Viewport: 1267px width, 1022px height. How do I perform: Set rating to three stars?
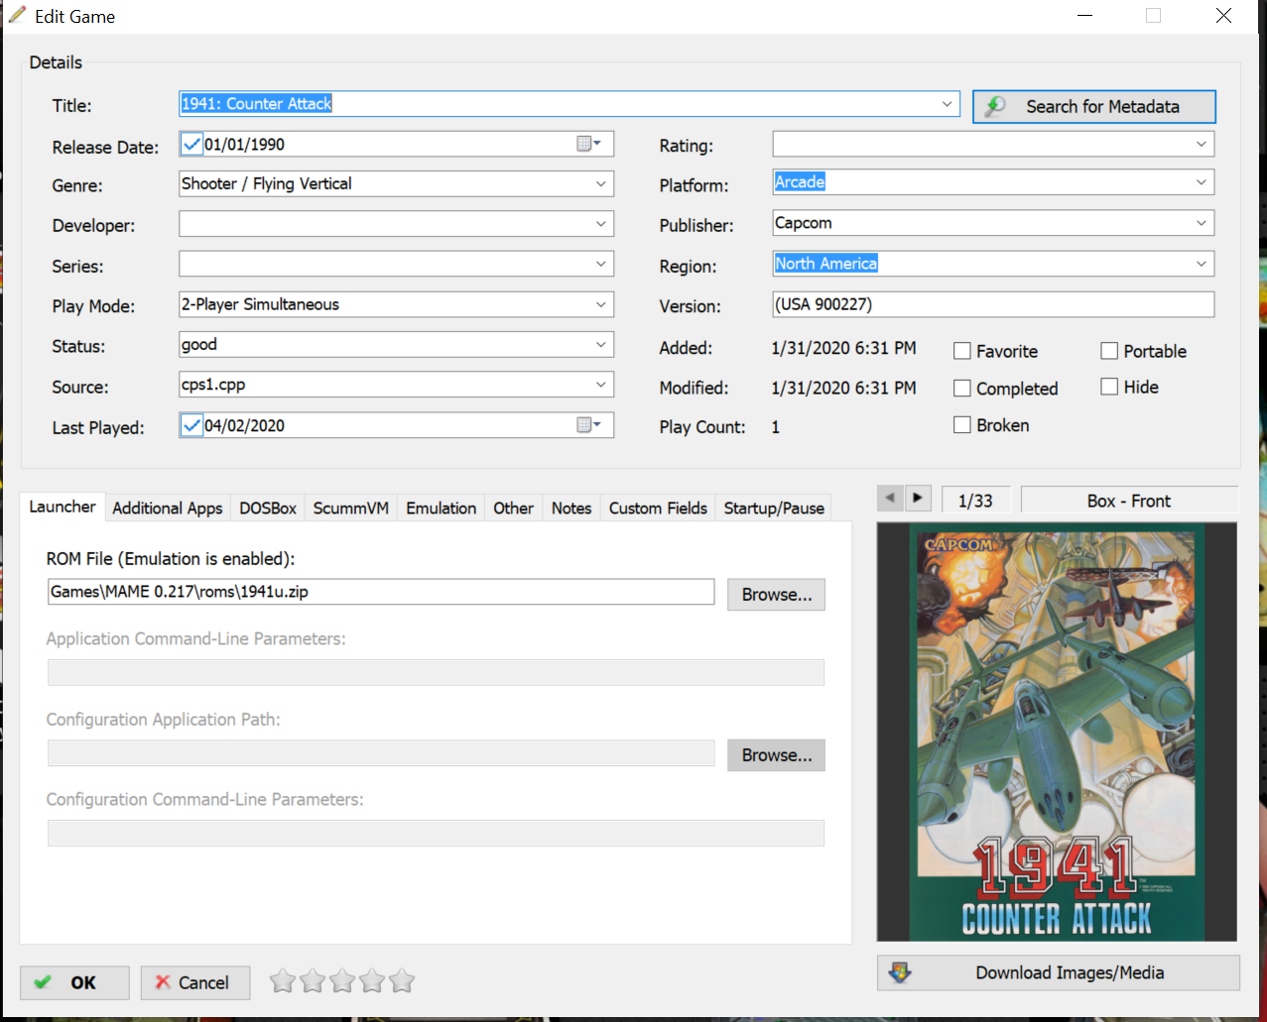pos(342,981)
